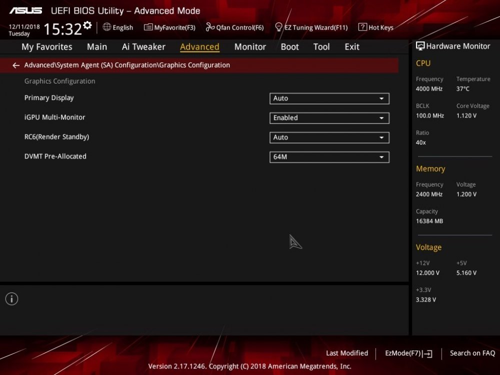Screen dimensions: 500x375
Task: Go to the Exit tab
Action: (352, 47)
